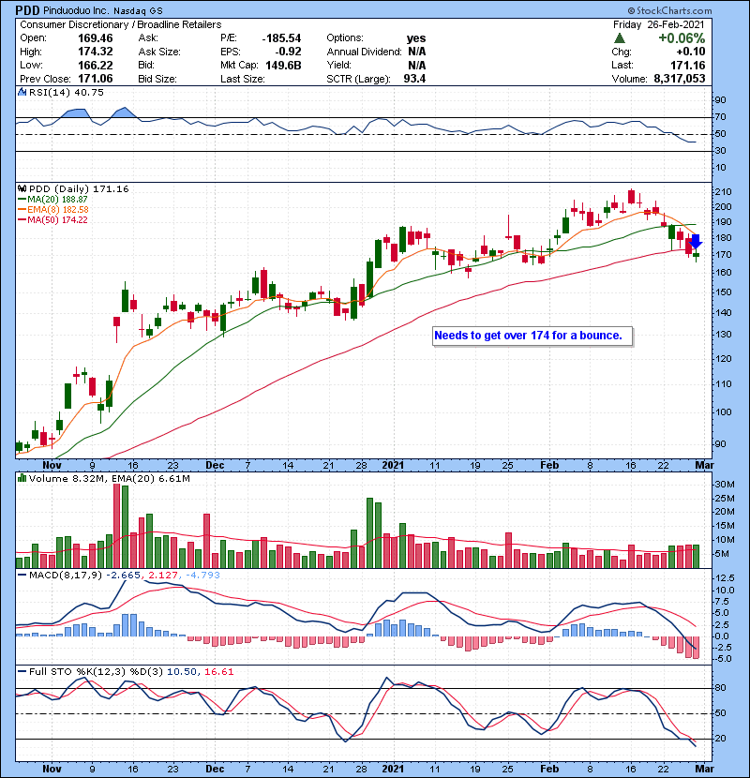Click the date 'Friday 26-Feb-2021'

pos(659,24)
